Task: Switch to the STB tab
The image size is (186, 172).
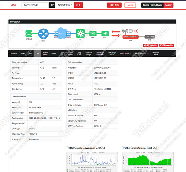Action: click(x=31, y=53)
